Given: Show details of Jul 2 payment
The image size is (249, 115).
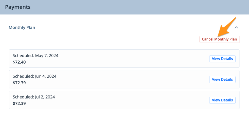Looking at the screenshot, I should pos(222,100).
